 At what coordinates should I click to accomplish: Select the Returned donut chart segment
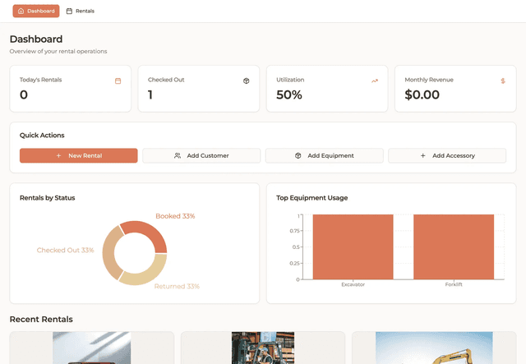pyautogui.click(x=150, y=274)
